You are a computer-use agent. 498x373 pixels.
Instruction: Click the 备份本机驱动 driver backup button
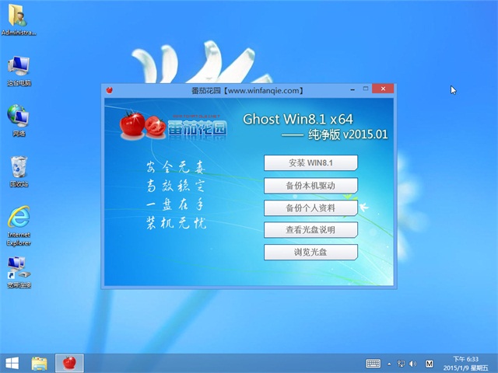click(x=310, y=186)
